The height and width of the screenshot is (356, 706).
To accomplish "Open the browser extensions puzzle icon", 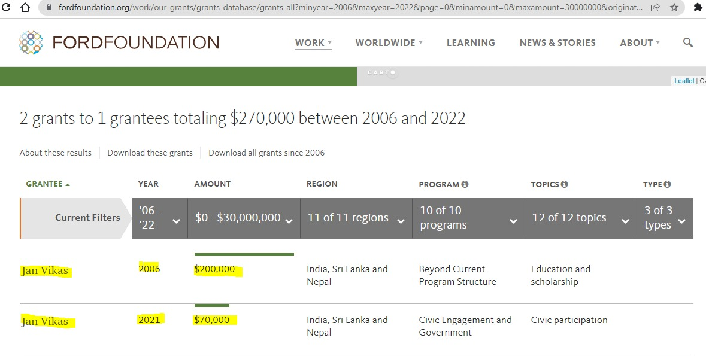I will (x=698, y=8).
